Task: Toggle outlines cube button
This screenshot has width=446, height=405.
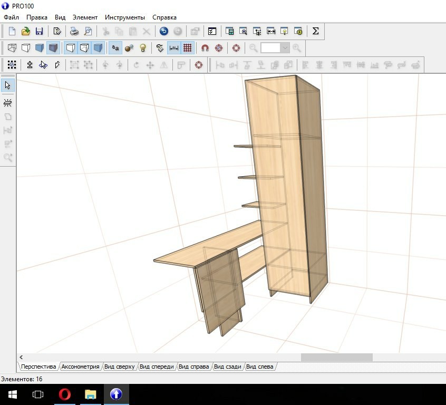Action: pos(71,48)
